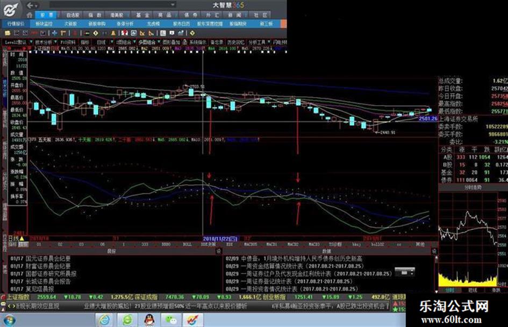Open the green browser taskbar icon
This screenshot has width=508, height=327.
click(x=127, y=320)
